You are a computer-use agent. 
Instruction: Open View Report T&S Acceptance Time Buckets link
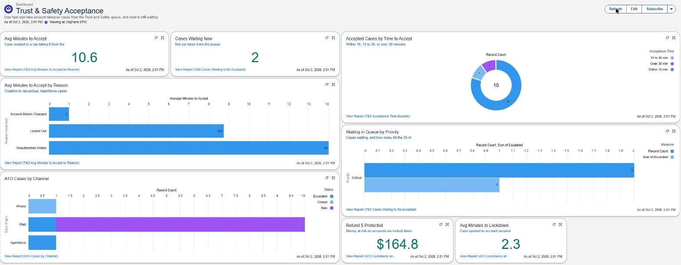coord(378,116)
